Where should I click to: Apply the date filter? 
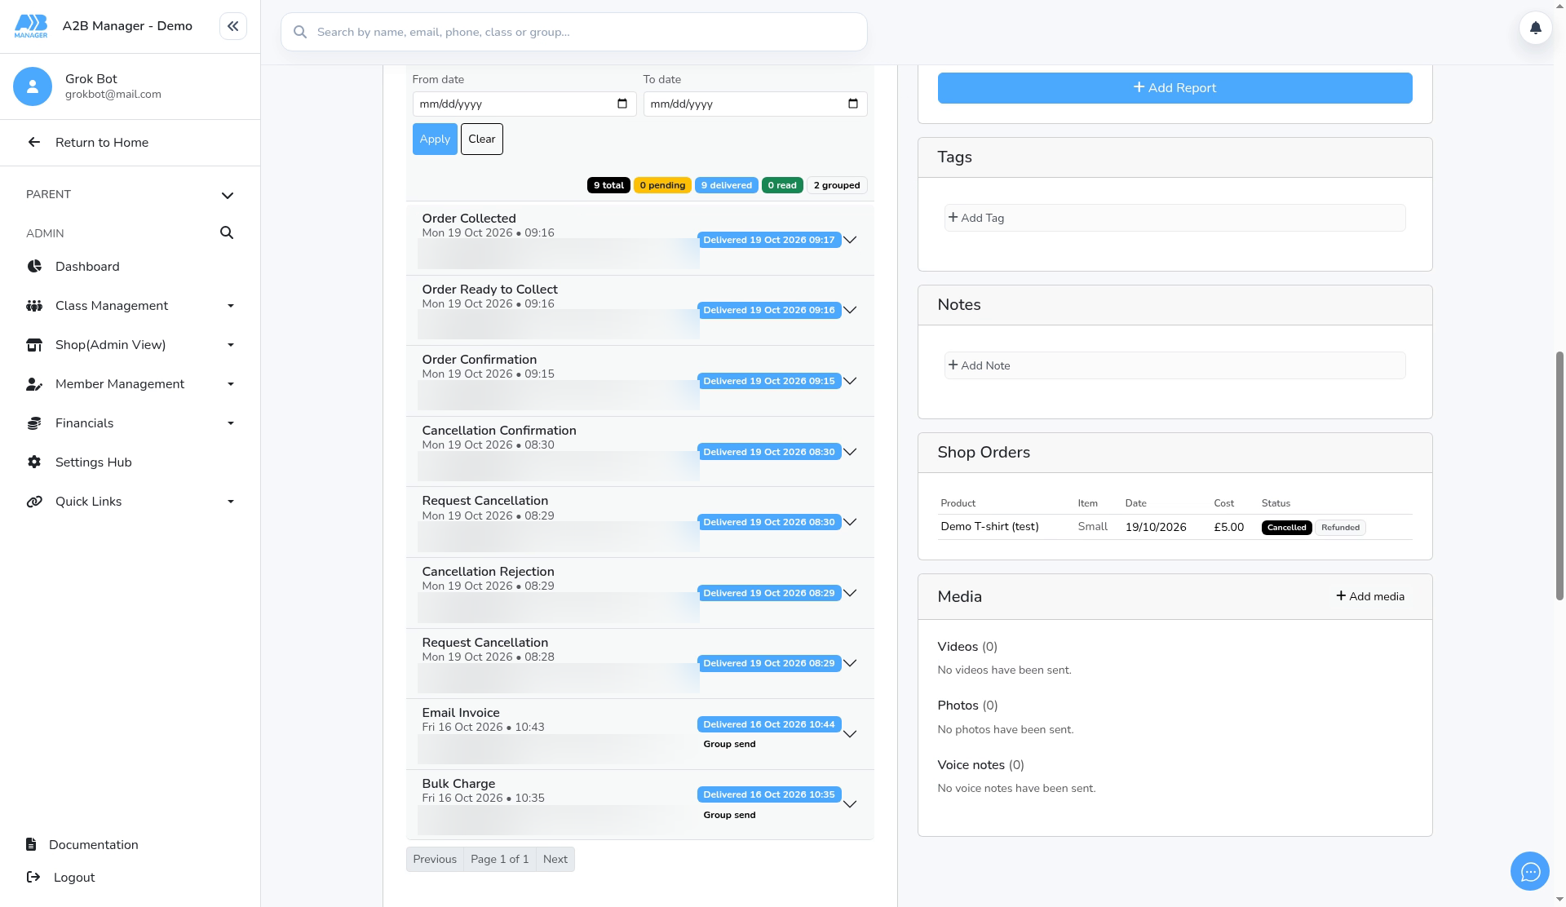click(x=435, y=139)
